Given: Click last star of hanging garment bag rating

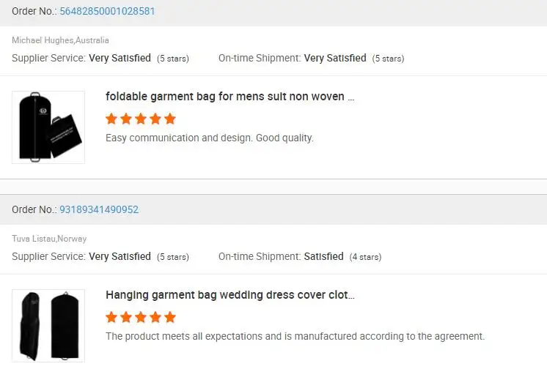Looking at the screenshot, I should tap(170, 317).
